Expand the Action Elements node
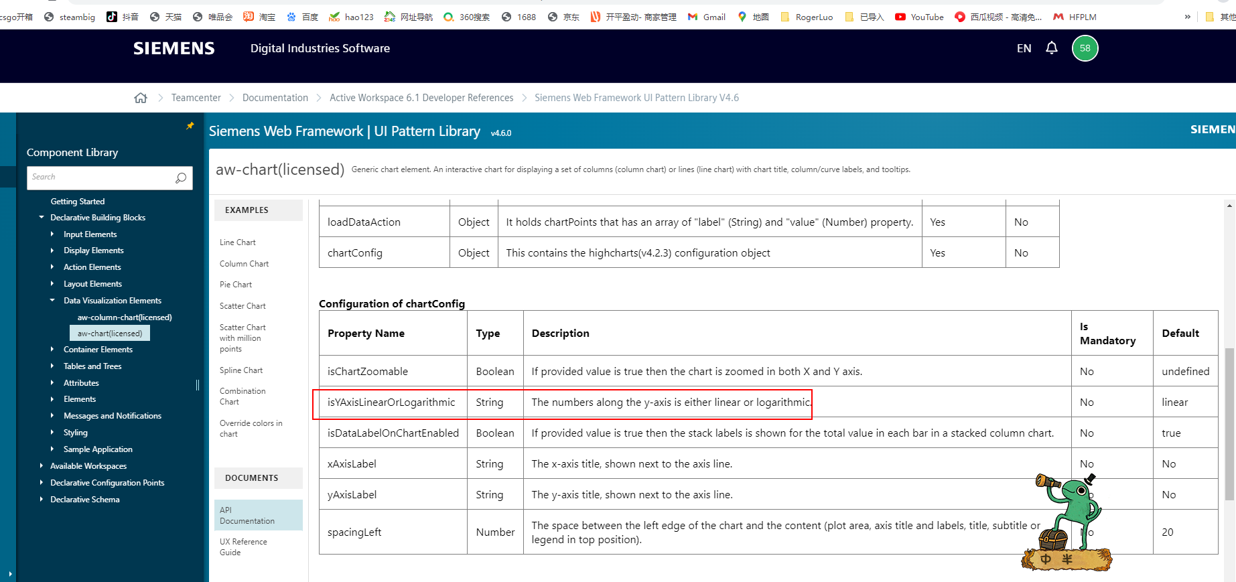This screenshot has height=582, width=1236. click(52, 267)
